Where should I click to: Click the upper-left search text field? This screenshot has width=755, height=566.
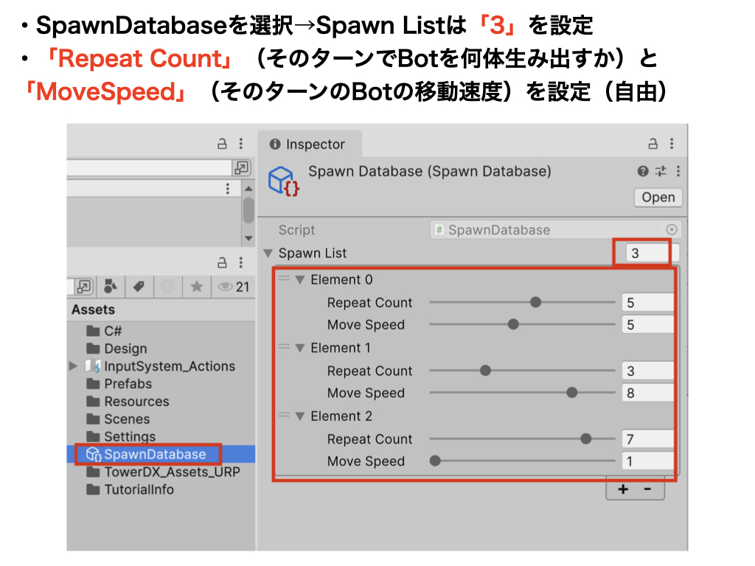[149, 168]
